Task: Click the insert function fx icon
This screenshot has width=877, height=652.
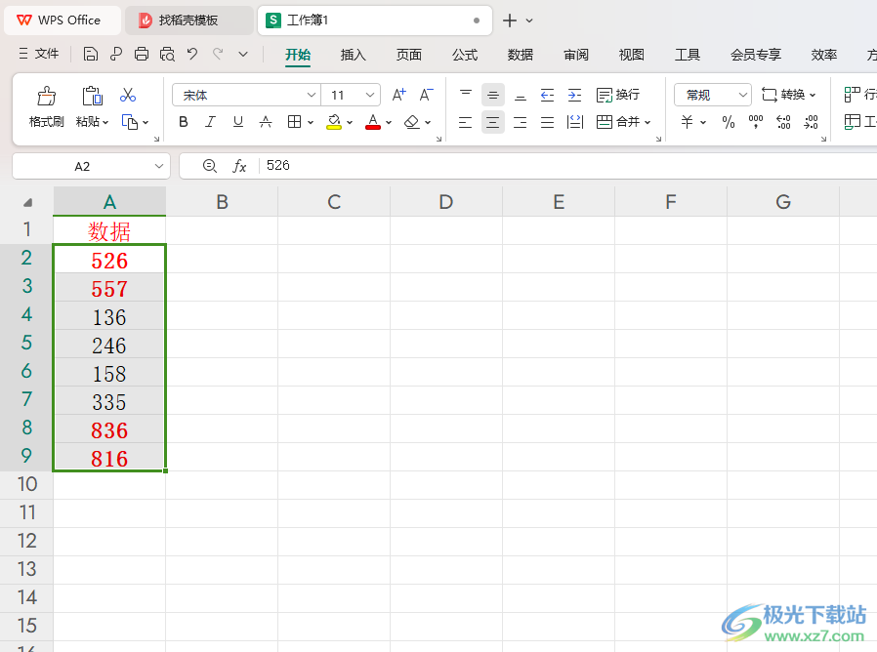Action: tap(239, 166)
